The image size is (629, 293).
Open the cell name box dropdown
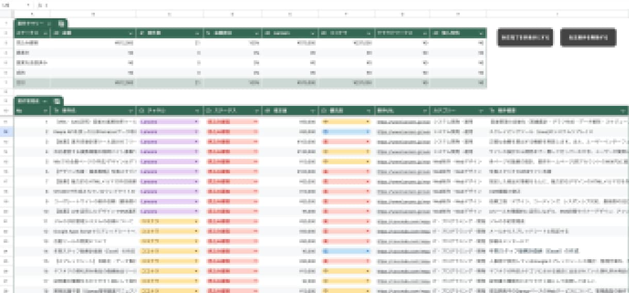click(x=28, y=5)
